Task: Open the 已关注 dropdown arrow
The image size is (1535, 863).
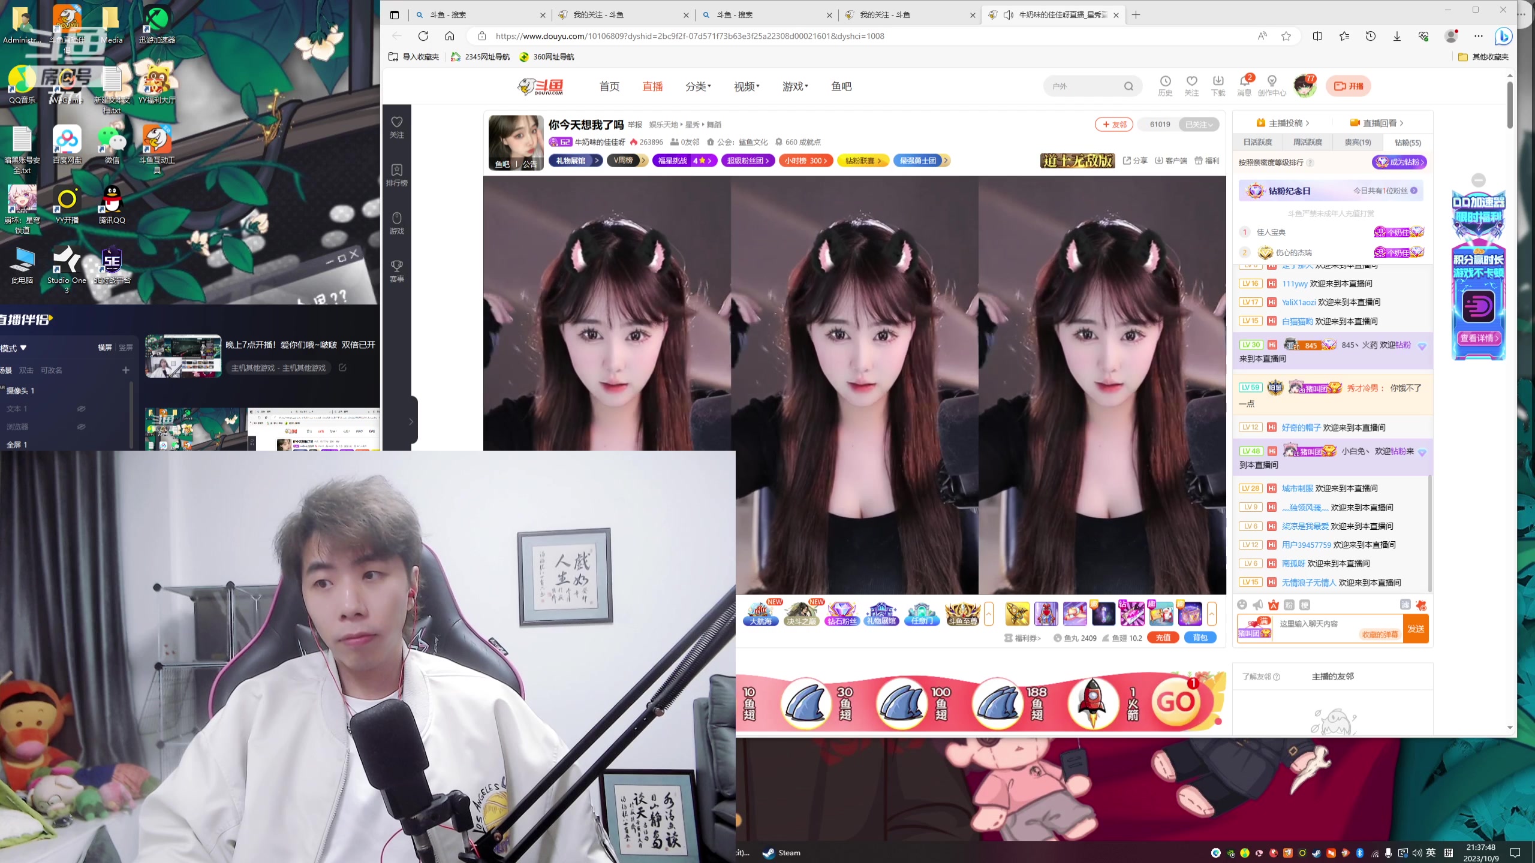Action: [1211, 125]
